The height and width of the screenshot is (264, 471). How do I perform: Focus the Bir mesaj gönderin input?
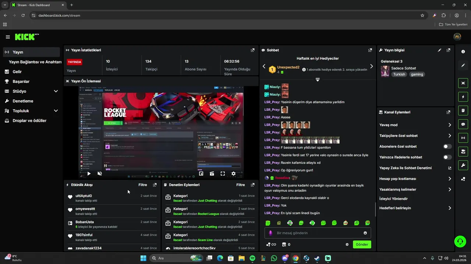(318, 233)
